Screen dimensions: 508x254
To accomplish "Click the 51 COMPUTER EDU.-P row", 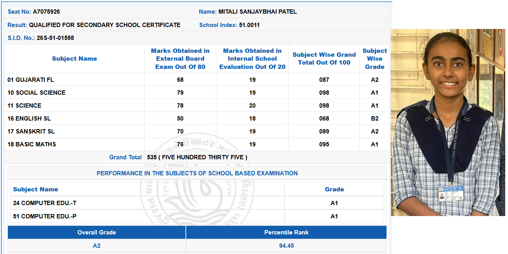I will (197, 216).
